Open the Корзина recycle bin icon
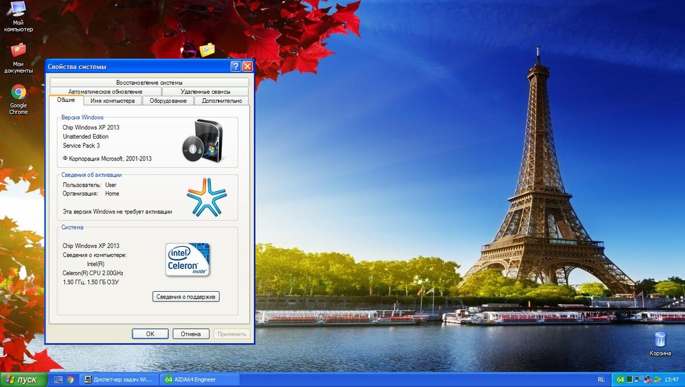Screen dimensions: 685x387 click(x=660, y=344)
